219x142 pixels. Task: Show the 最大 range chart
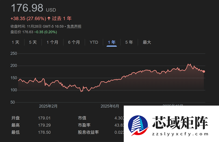point(147,42)
